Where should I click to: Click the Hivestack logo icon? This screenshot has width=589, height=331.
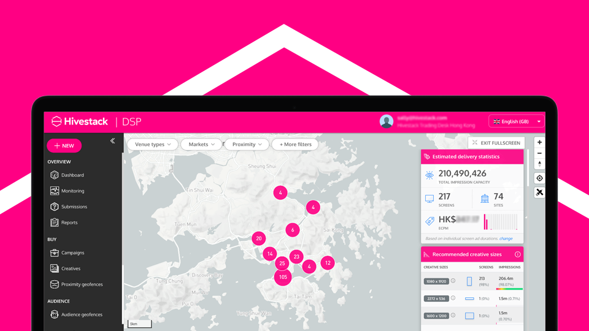point(56,121)
